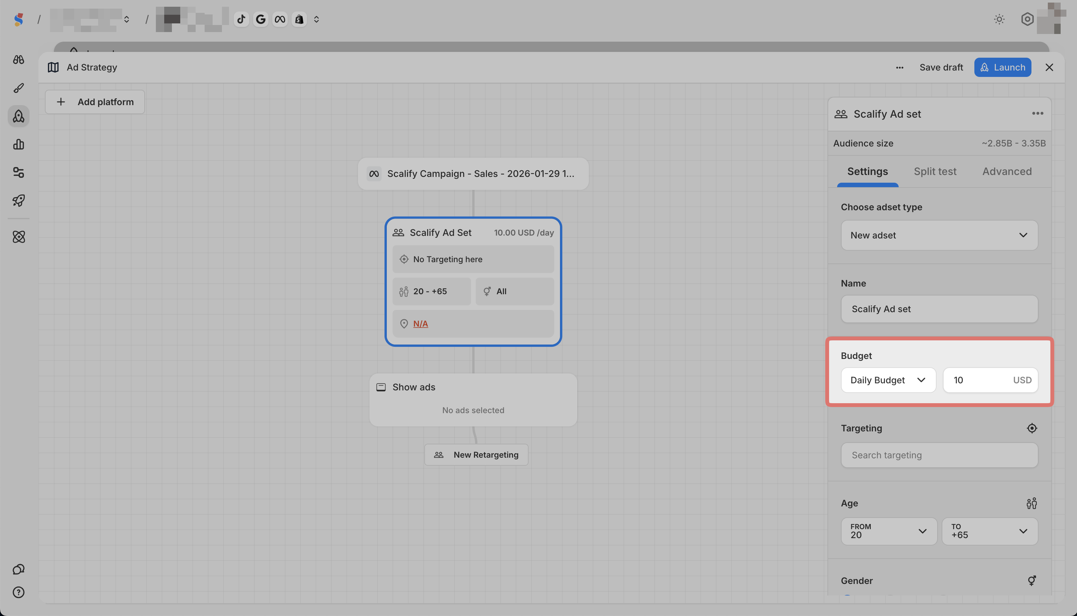Switch to the Split test tab
This screenshot has width=1077, height=616.
pos(935,171)
